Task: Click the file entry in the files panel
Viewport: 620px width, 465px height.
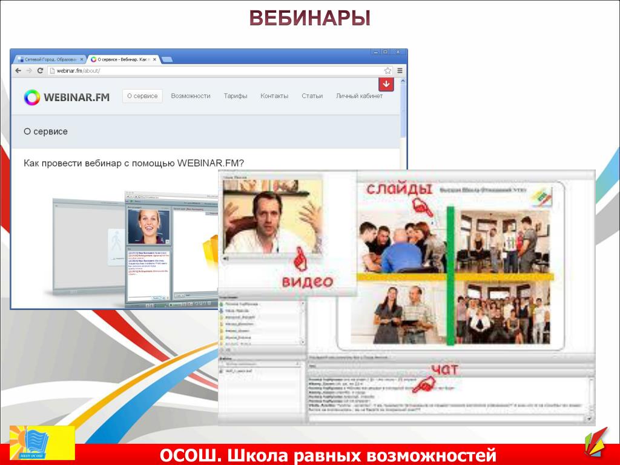Action: point(239,371)
